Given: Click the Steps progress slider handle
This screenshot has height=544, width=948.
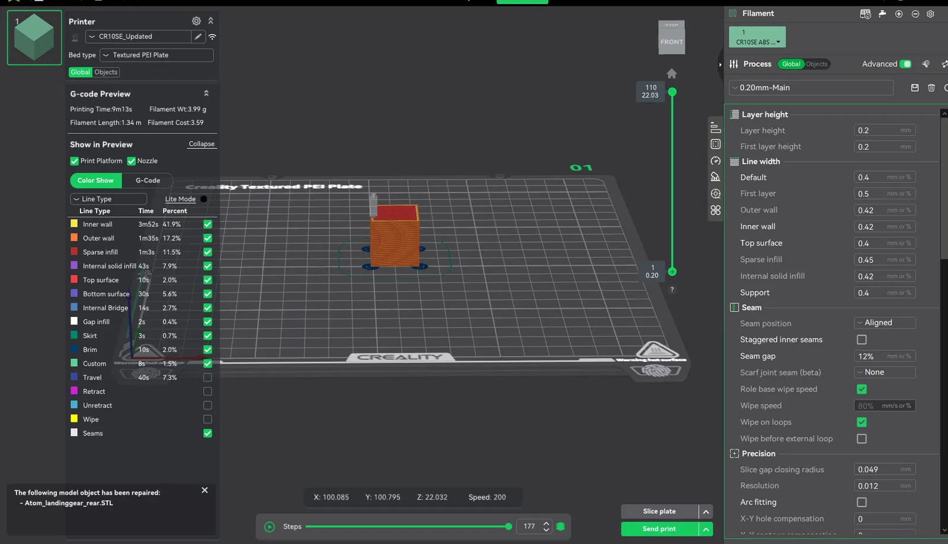Looking at the screenshot, I should 508,526.
